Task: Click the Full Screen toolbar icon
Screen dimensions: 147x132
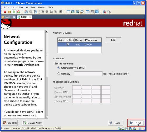Action: coord(77,12)
